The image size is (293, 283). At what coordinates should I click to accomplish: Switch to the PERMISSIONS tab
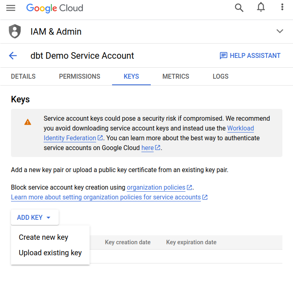click(x=79, y=76)
